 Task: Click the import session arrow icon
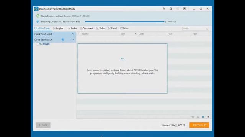click(x=185, y=8)
